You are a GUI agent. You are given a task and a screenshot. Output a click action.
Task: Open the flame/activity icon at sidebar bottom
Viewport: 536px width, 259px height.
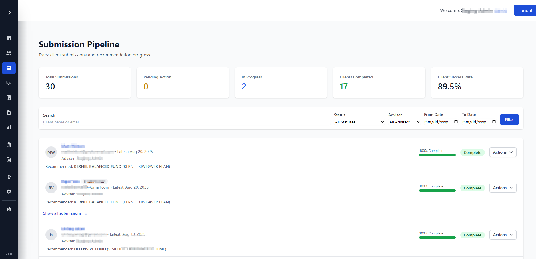coord(9,209)
